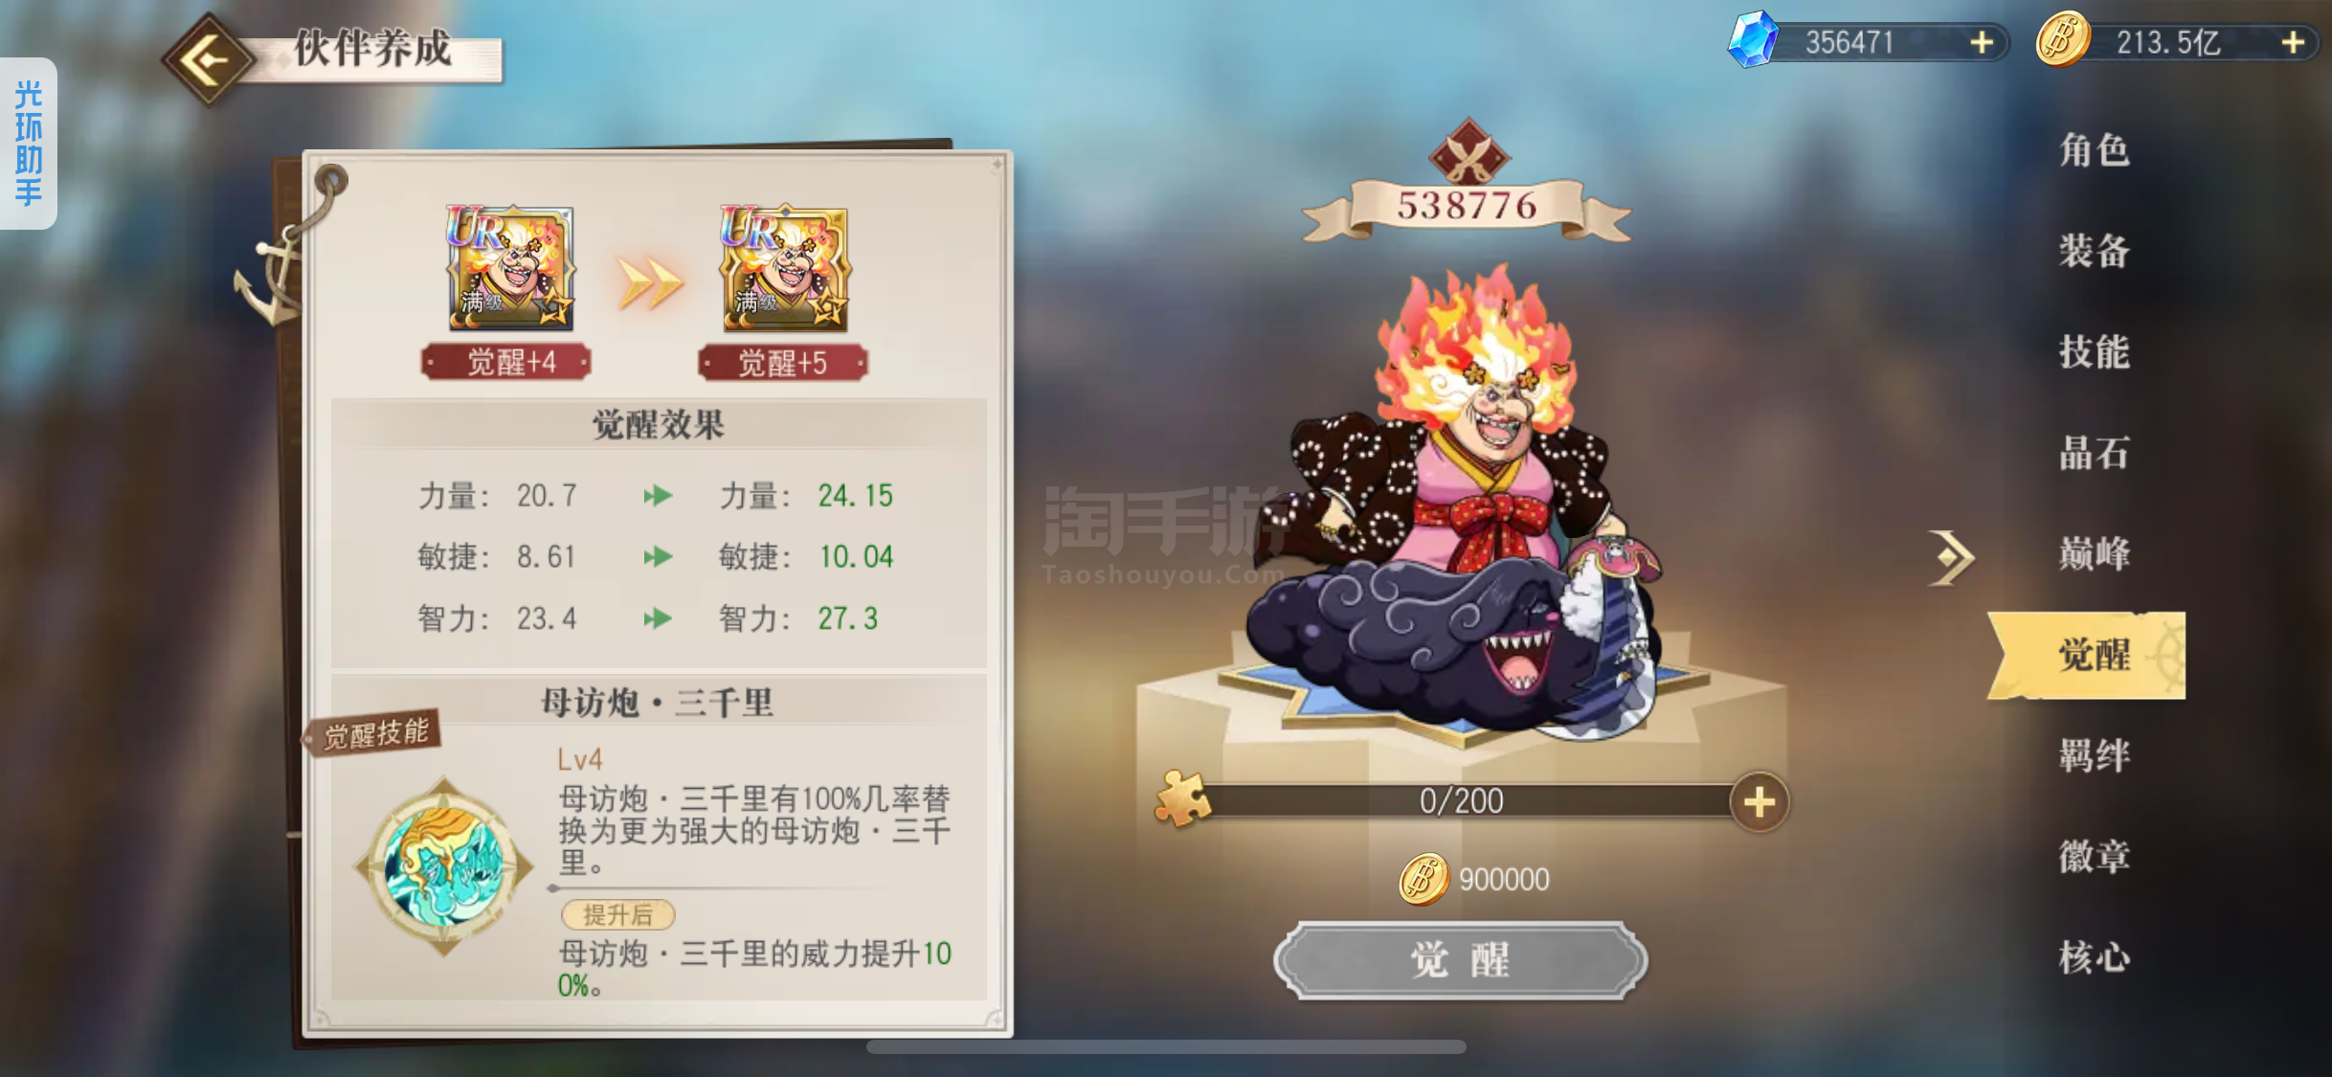Click the gray 觉醒 button

point(1461,960)
